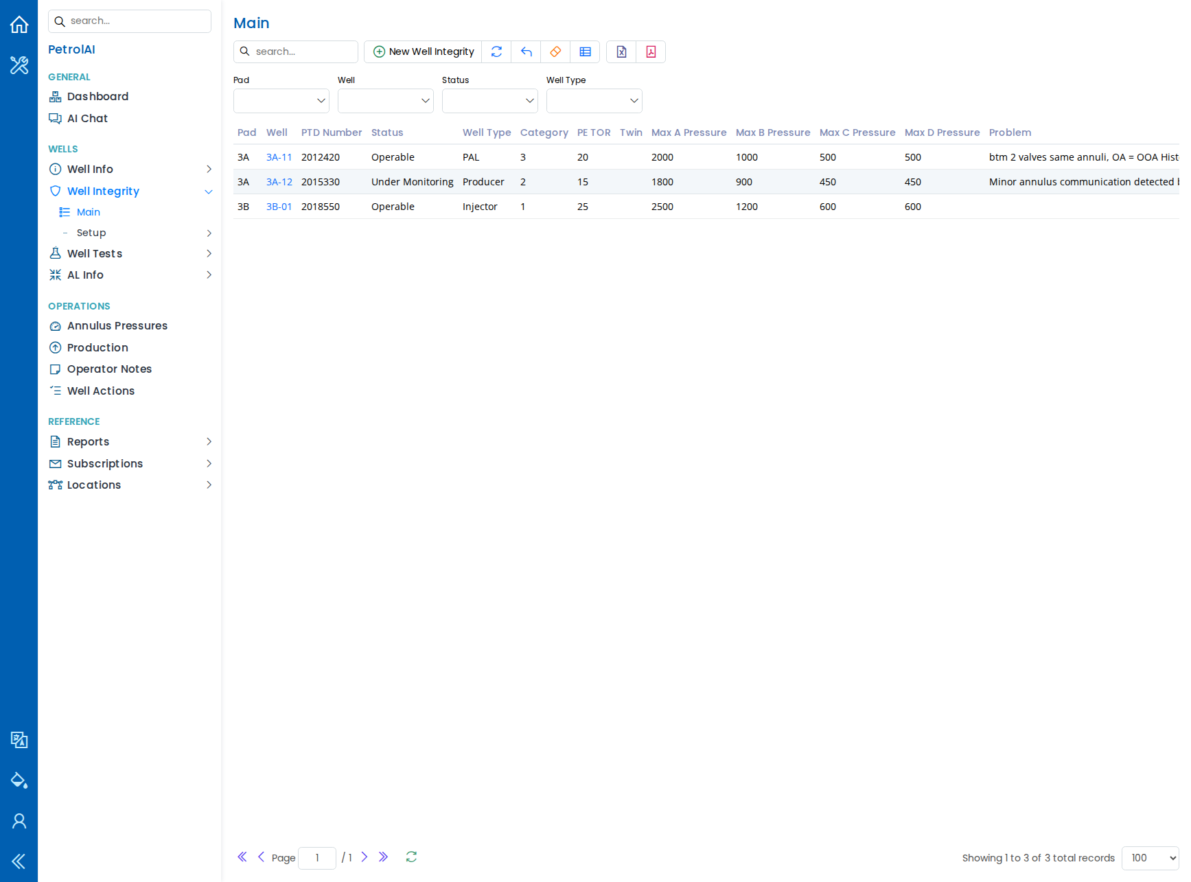
Task: Click the Injector well type cell
Action: coord(480,207)
